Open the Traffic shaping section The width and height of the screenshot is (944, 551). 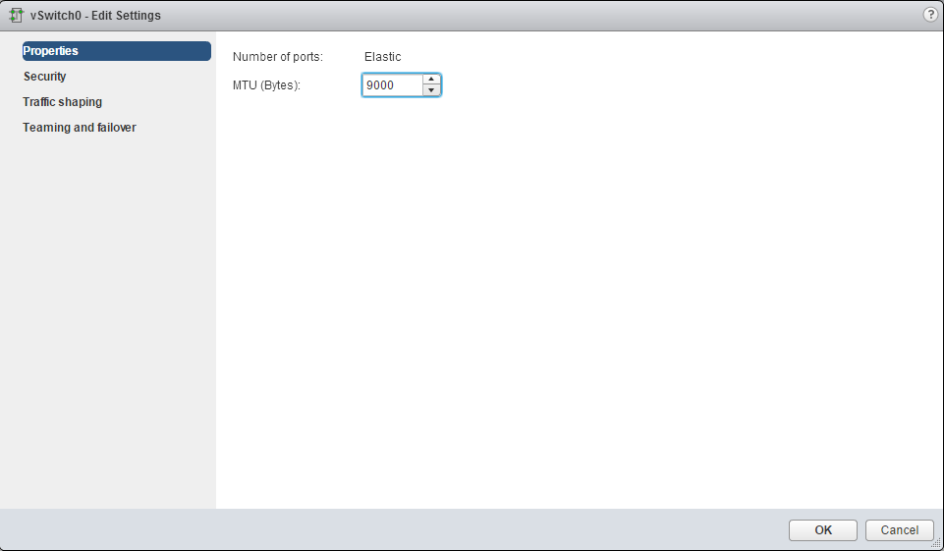coord(62,102)
